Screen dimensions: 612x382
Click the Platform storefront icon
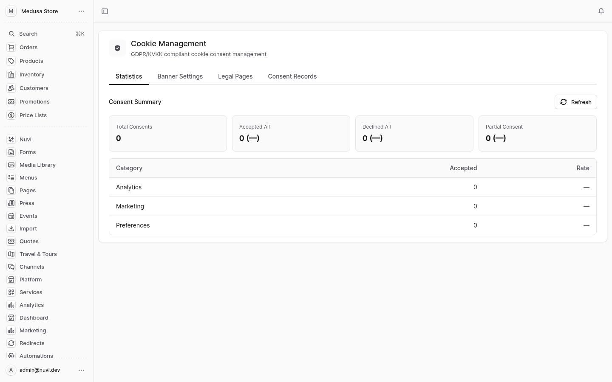pyautogui.click(x=11, y=280)
